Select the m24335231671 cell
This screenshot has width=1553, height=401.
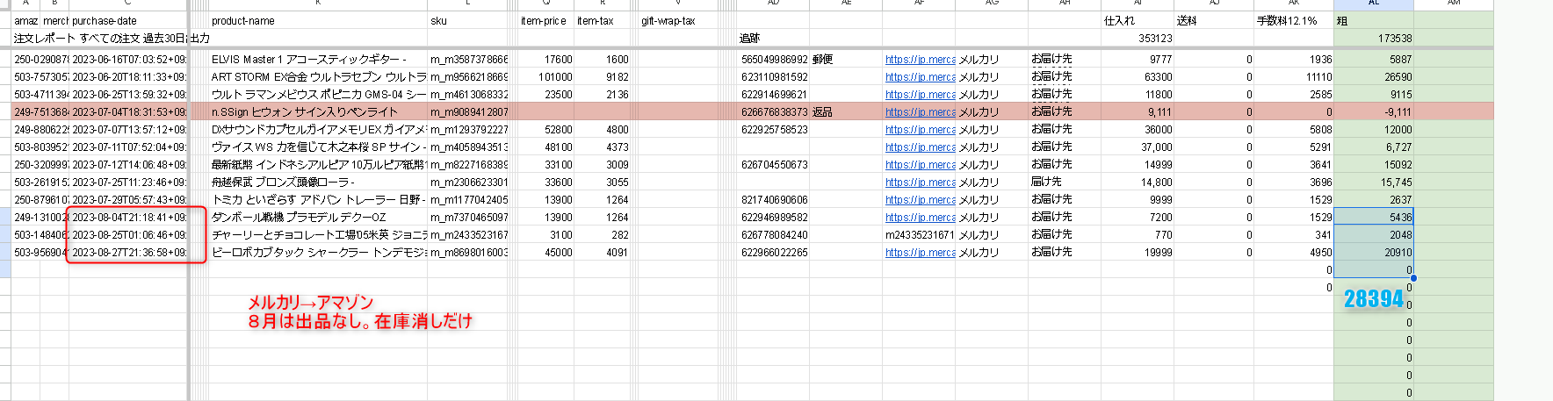point(920,235)
